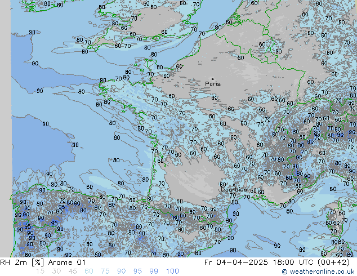Image resolution: width=357 pixels, height=276 pixels.
Task: Click the Paris city label on map
Action: [213, 83]
